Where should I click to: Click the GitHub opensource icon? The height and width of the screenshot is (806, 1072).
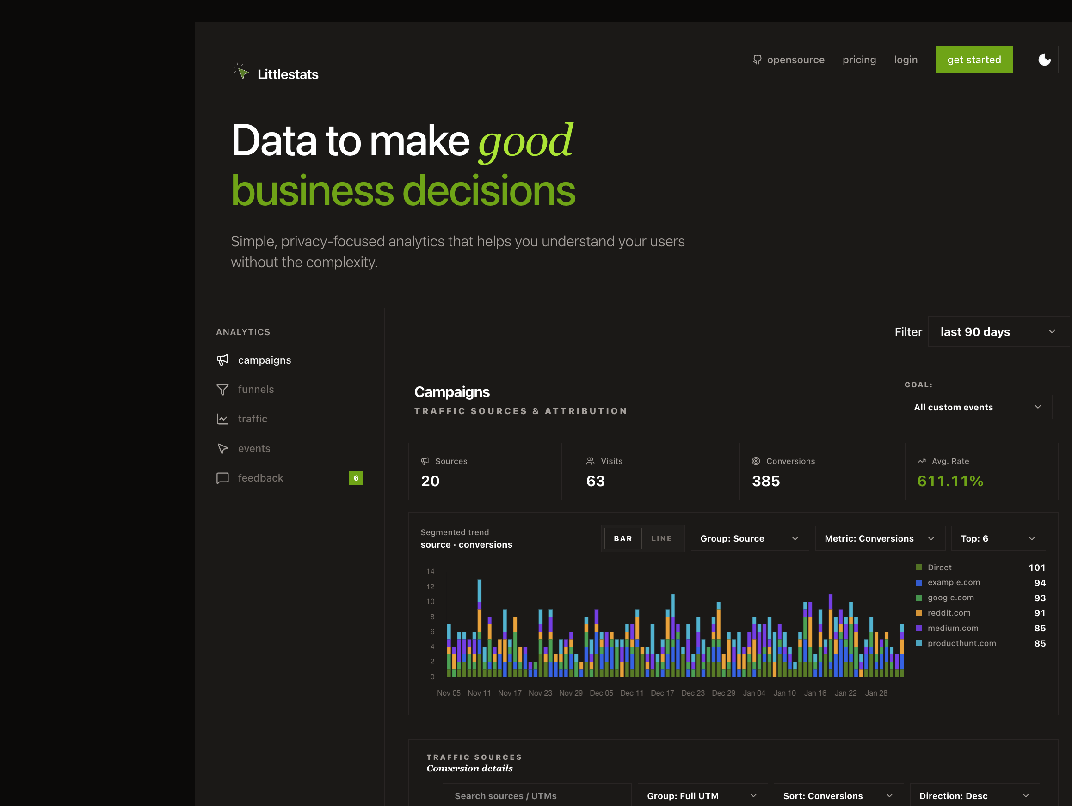point(757,60)
